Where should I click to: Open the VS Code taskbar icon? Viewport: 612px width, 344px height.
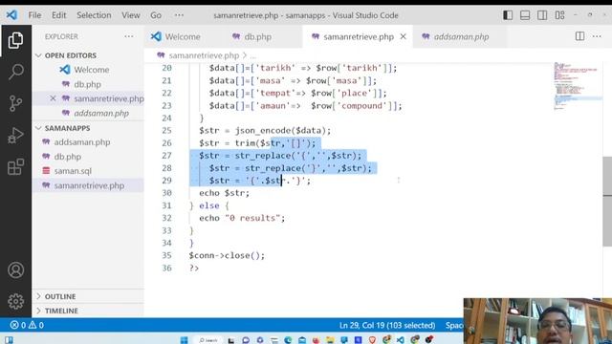click(x=401, y=340)
